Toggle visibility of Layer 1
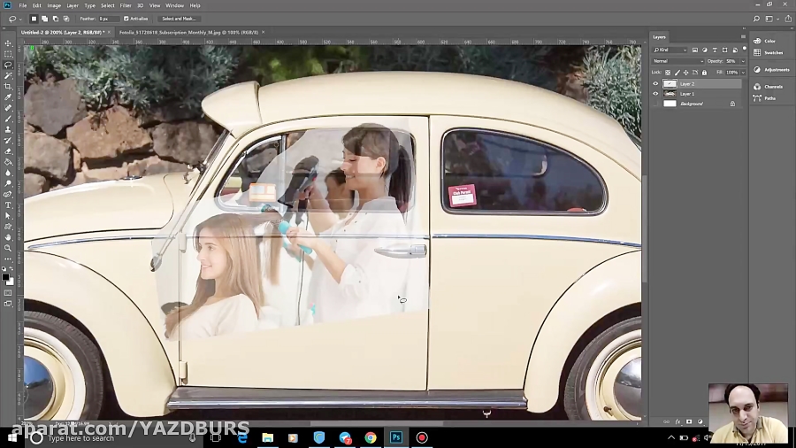This screenshot has height=448, width=796. click(x=655, y=93)
